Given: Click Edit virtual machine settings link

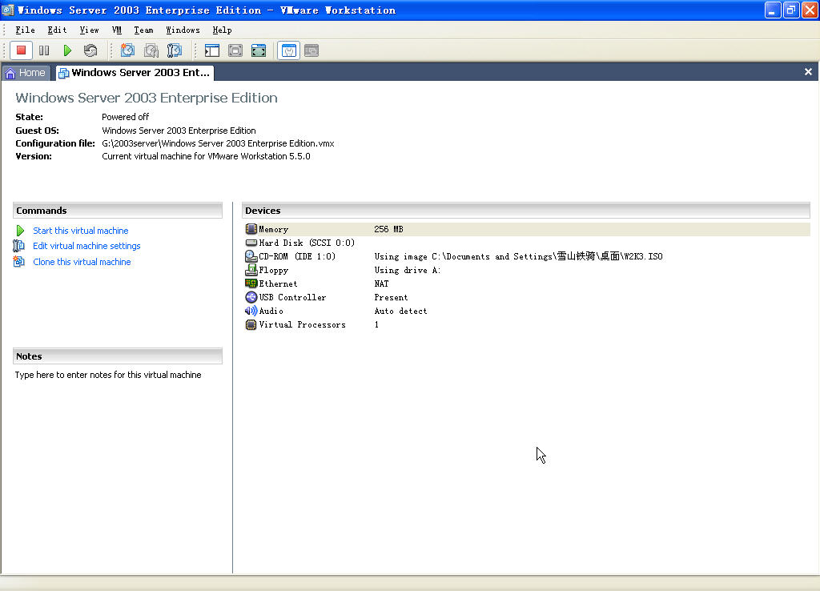Looking at the screenshot, I should tap(86, 246).
